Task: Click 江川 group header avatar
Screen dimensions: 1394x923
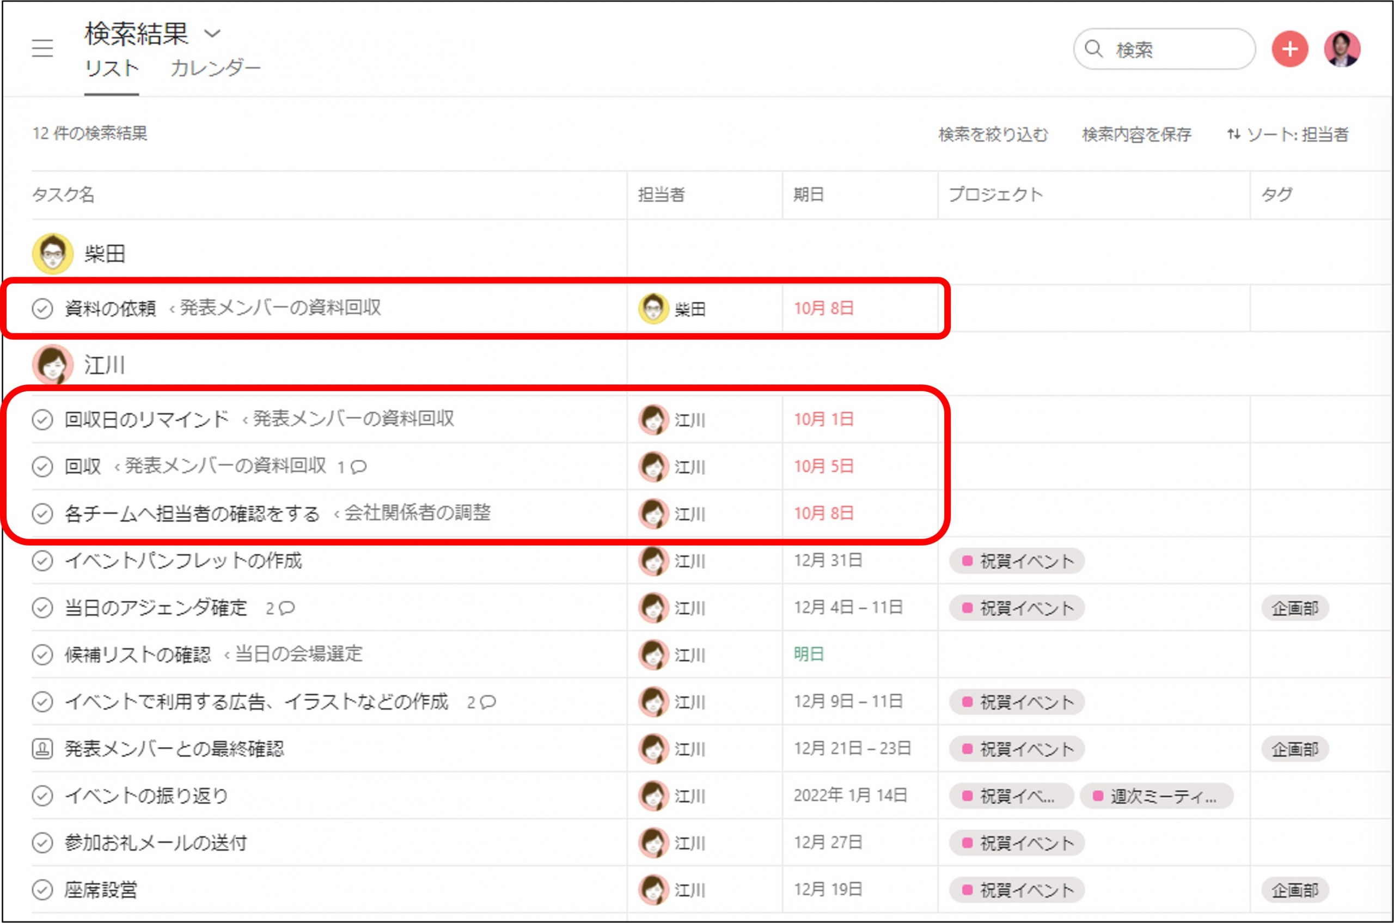Action: 53,364
